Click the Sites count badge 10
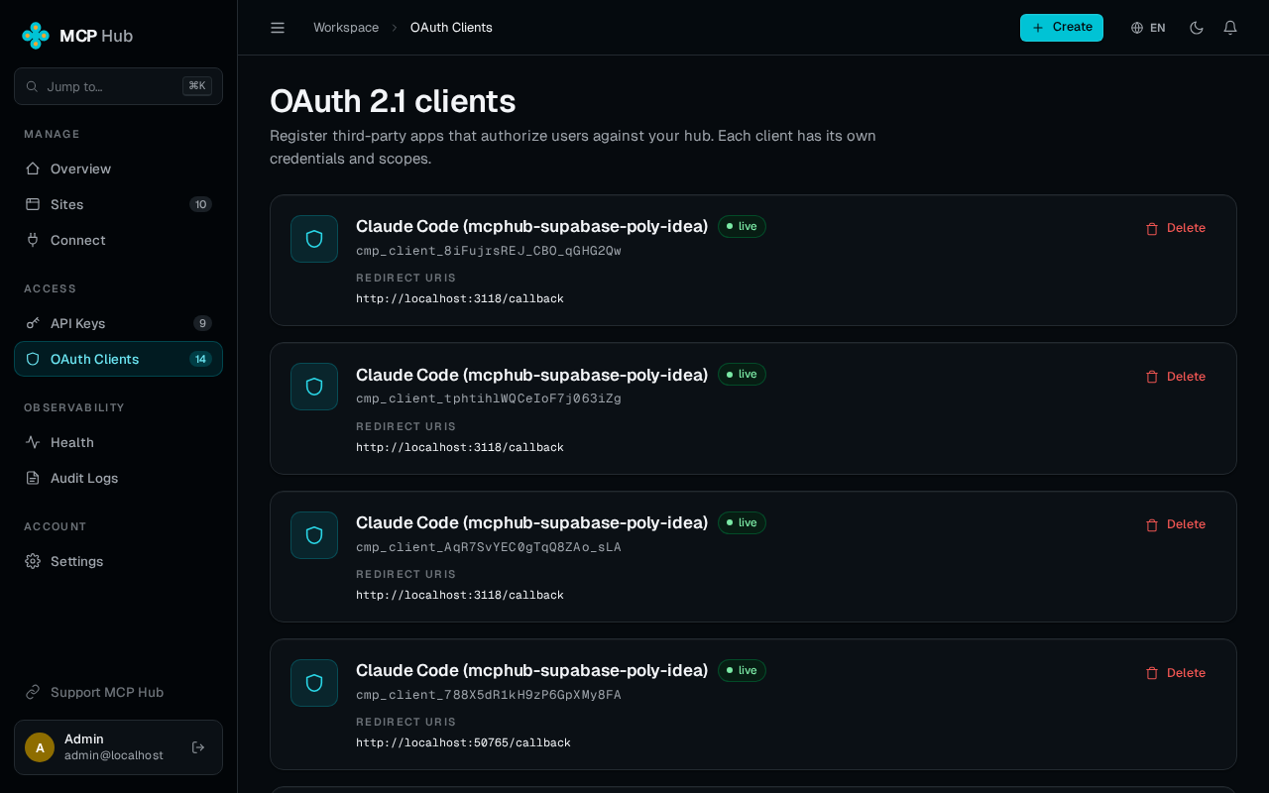The image size is (1269, 793). [201, 204]
